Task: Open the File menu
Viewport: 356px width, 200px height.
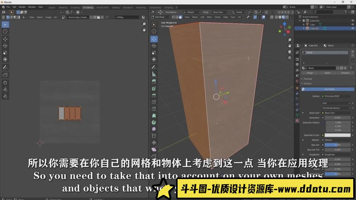Action: tap(8, 7)
